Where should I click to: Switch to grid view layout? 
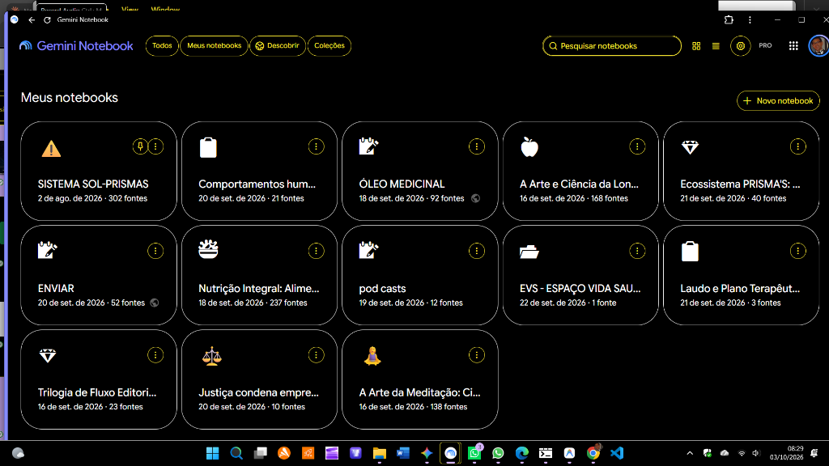pyautogui.click(x=696, y=46)
